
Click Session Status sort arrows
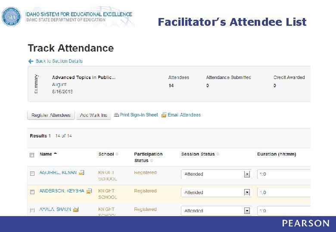[218, 154]
